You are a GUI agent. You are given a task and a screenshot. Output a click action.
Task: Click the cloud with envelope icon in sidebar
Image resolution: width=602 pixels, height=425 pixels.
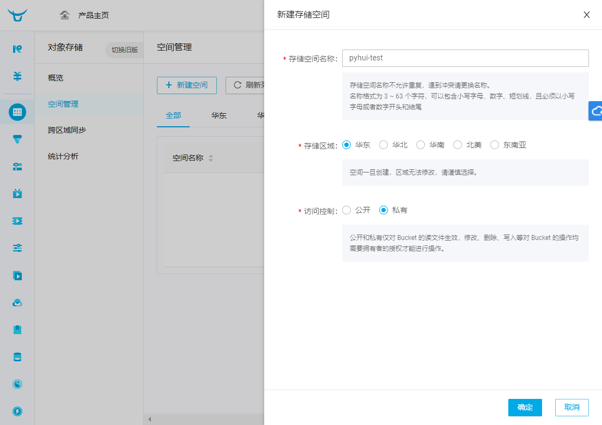point(17,303)
